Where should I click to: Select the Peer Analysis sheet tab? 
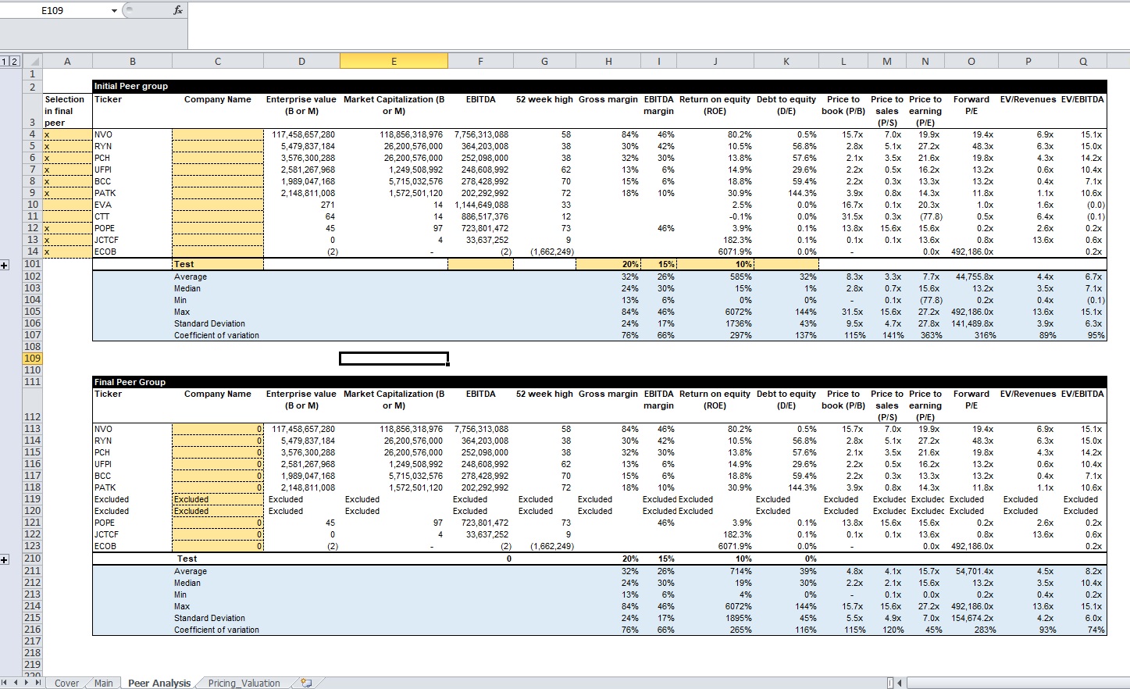pos(159,683)
